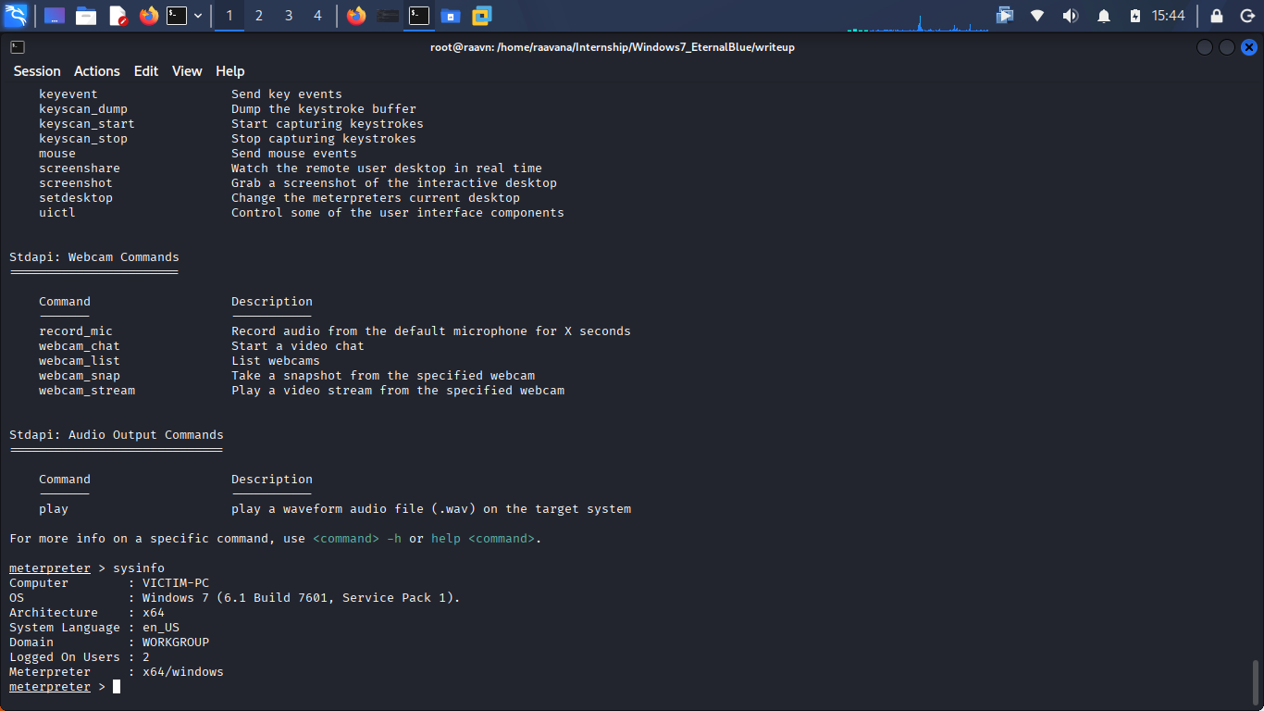Open the Actions menu
The image size is (1264, 711).
[97, 71]
